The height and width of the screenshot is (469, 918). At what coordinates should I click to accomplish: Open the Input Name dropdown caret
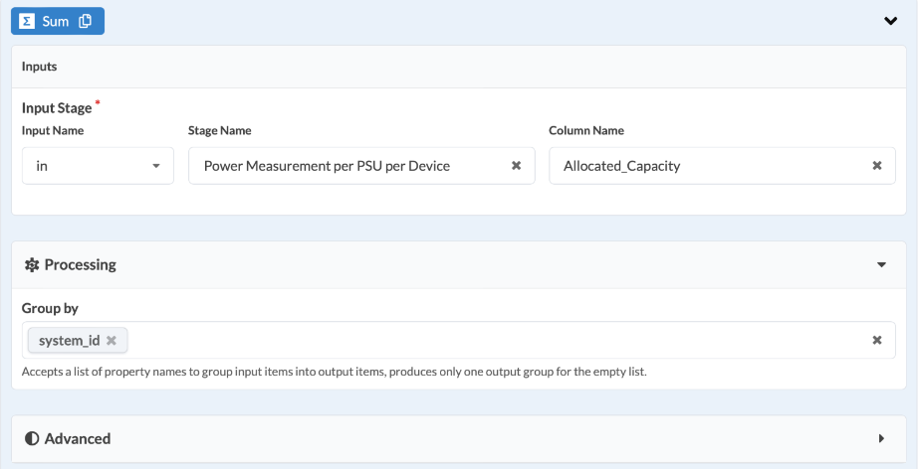(x=156, y=166)
